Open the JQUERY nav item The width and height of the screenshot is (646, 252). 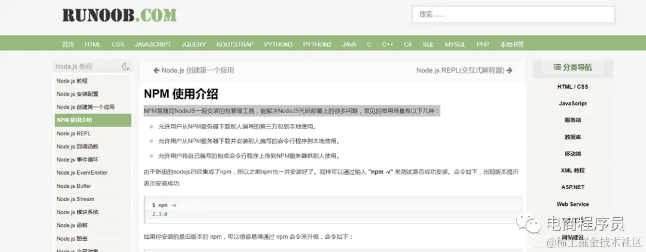pos(194,44)
